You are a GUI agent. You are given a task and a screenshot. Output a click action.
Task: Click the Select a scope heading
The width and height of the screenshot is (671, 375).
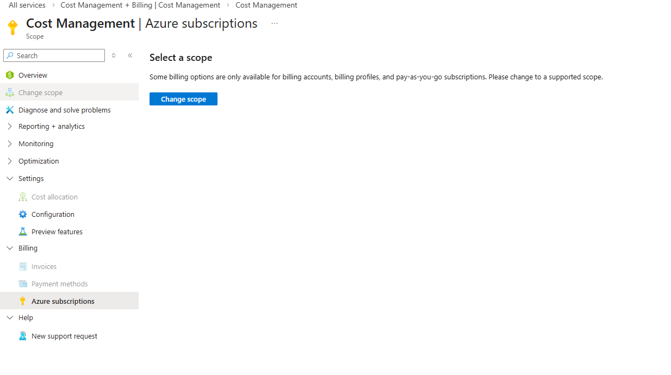[181, 58]
